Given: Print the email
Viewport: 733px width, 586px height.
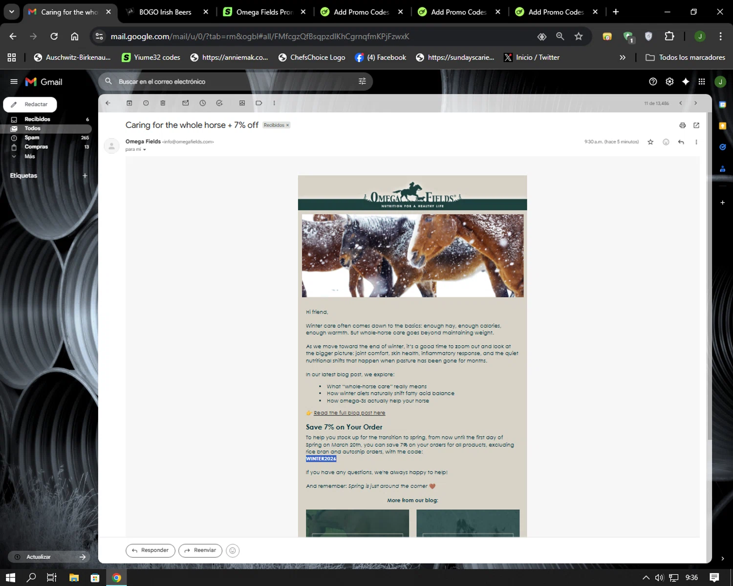Looking at the screenshot, I should (x=683, y=126).
